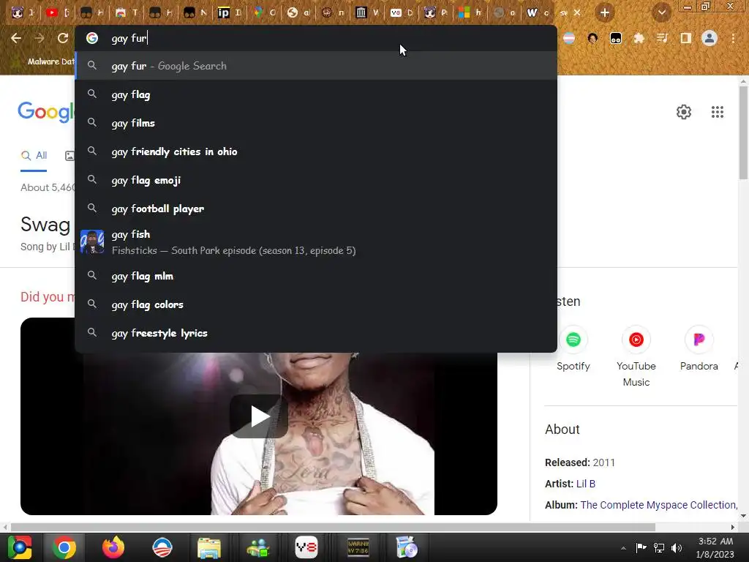Open the WARNING sign taskbar app
This screenshot has height=562, width=749.
click(x=358, y=547)
